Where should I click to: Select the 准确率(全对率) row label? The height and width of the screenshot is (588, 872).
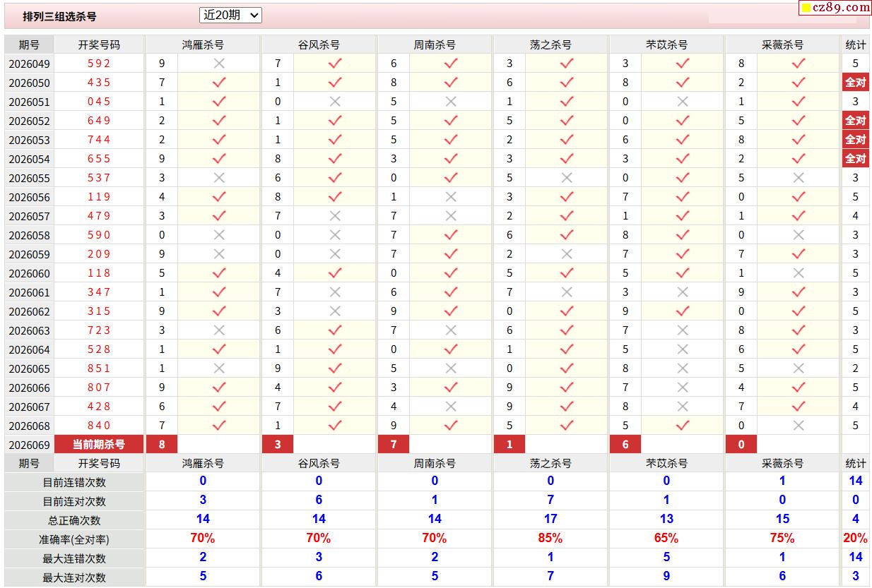[74, 539]
